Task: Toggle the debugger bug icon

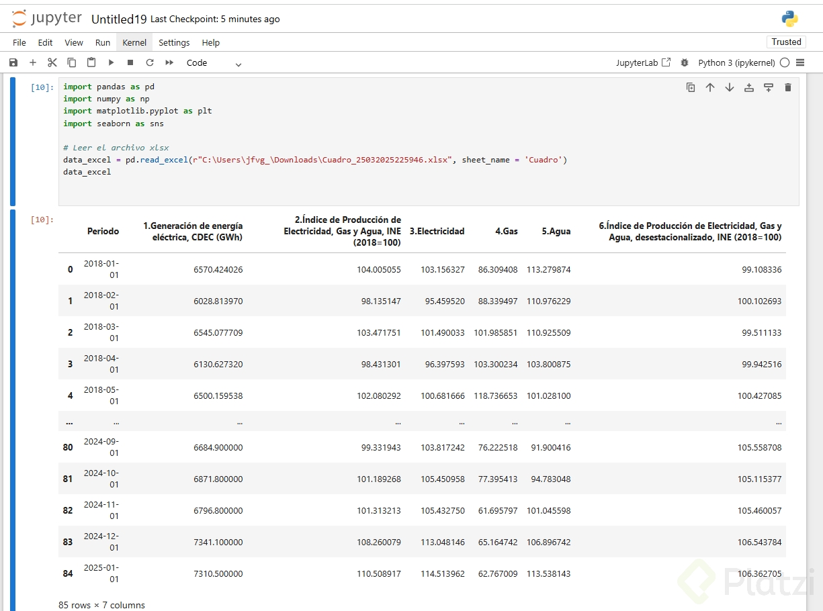Action: pyautogui.click(x=685, y=62)
